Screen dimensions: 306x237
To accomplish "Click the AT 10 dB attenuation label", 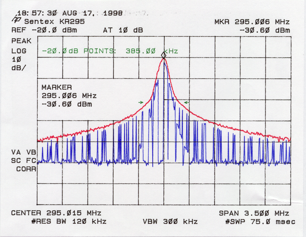I will tap(123, 30).
